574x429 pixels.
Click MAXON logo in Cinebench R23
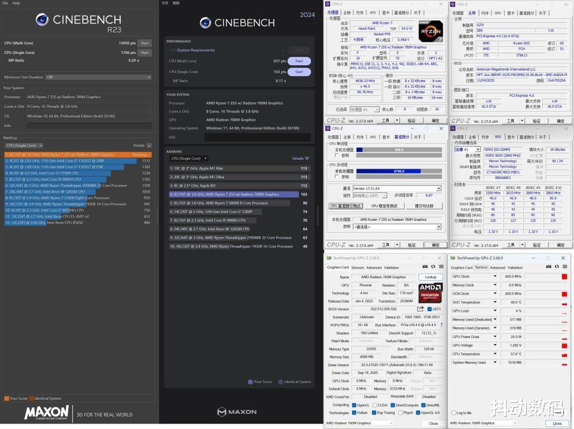click(47, 412)
